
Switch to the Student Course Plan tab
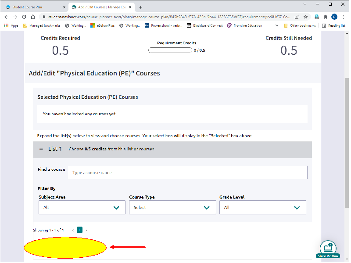[35, 7]
